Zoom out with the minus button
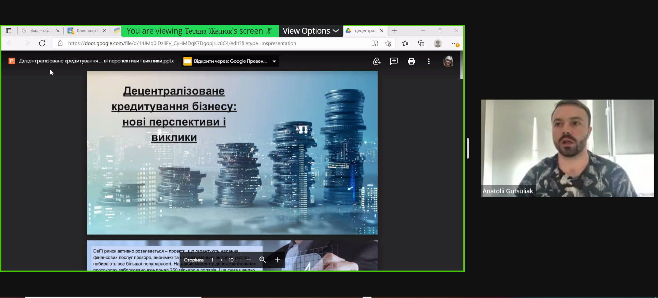 tap(248, 260)
